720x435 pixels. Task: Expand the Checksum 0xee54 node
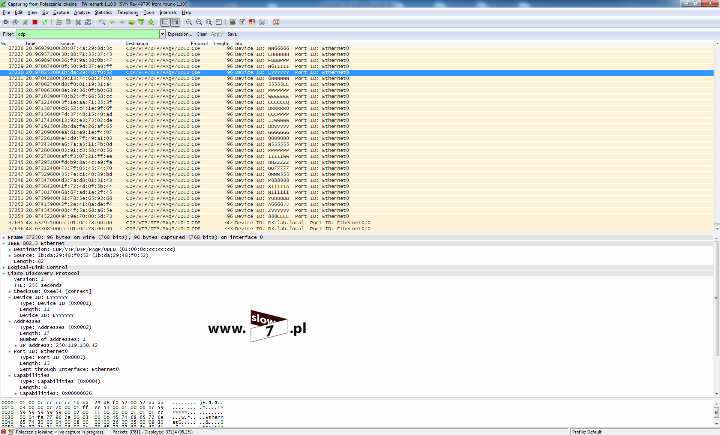point(9,291)
